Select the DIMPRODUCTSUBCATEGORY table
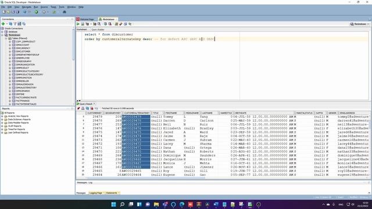 (x=30, y=74)
